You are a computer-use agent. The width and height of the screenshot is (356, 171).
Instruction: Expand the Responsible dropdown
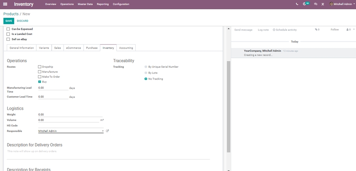pyautogui.click(x=102, y=131)
